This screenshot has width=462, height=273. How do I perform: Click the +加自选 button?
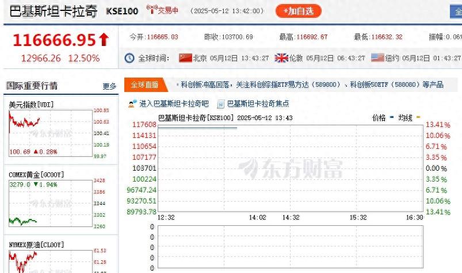[x=298, y=11]
